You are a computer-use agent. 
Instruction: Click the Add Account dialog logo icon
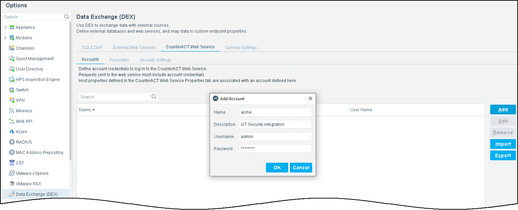(x=216, y=98)
